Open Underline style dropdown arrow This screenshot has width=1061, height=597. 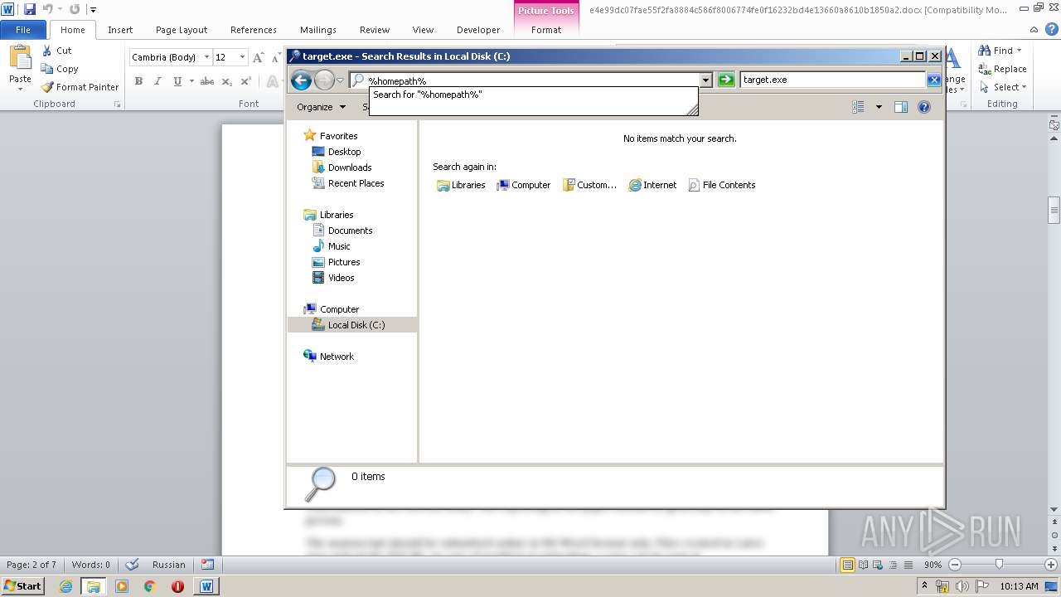(x=191, y=81)
